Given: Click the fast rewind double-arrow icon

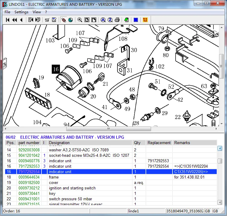Looking at the screenshot, I should click(x=15, y=20).
